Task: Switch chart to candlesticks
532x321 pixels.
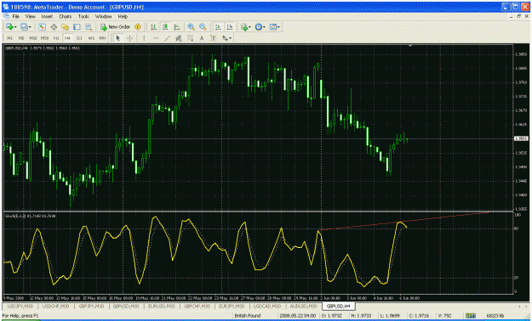Action: [x=165, y=27]
